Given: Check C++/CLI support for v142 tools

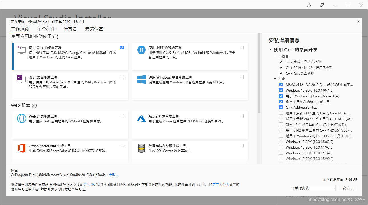Looking at the screenshot, I should tap(281, 124).
